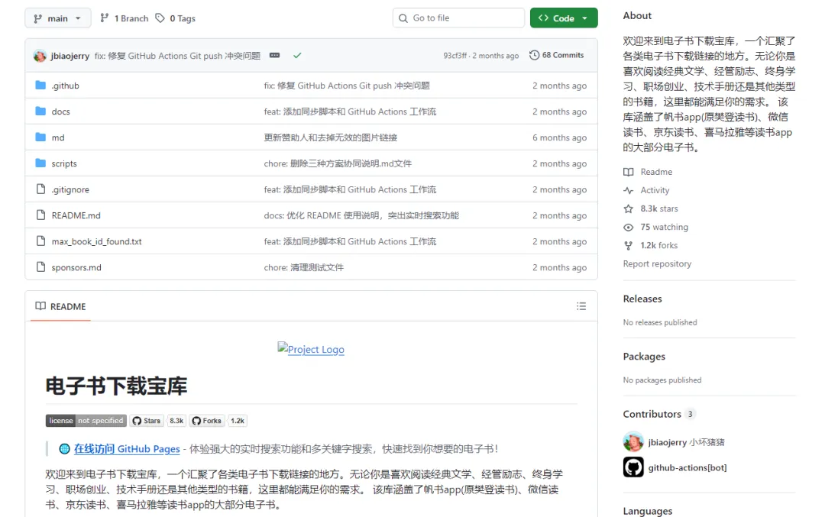
Task: Focus the Go to file search field
Action: tap(458, 18)
